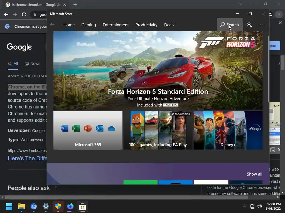Open the Forza Horizon 5 hero banner
The height and width of the screenshot is (213, 285).
tap(158, 71)
